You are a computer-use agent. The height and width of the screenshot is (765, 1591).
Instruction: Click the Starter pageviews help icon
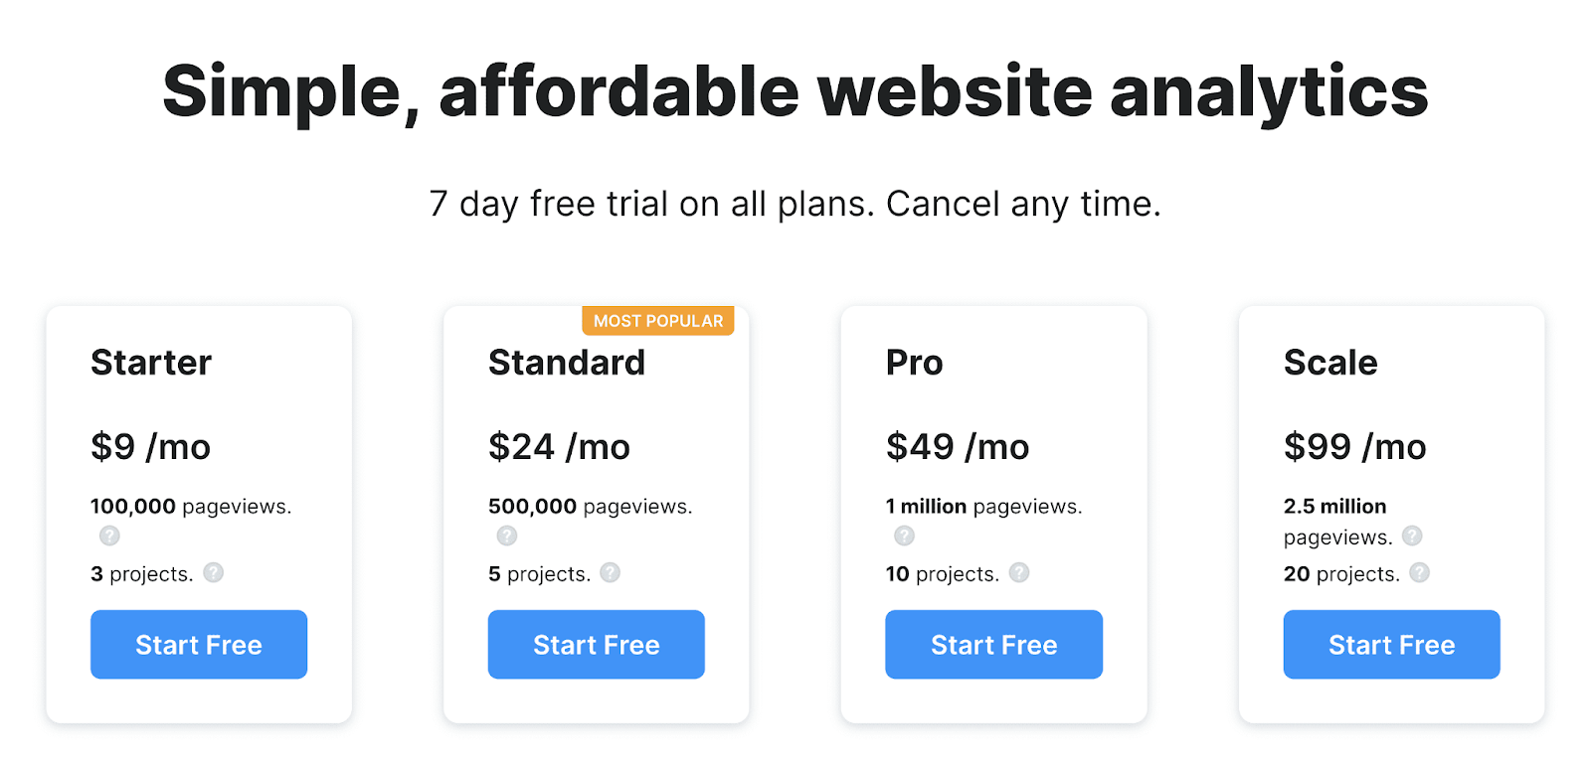pyautogui.click(x=109, y=535)
